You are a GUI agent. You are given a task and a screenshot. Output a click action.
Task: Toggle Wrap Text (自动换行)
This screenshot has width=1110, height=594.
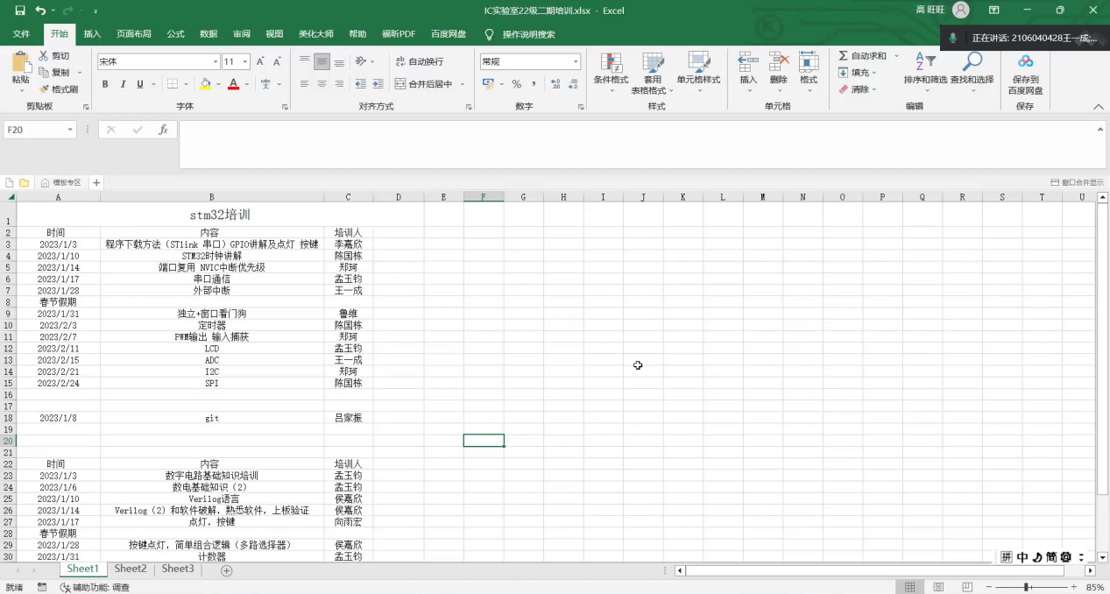pos(419,61)
